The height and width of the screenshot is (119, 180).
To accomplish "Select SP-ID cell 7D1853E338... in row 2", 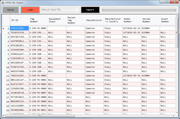I will coord(19,33).
